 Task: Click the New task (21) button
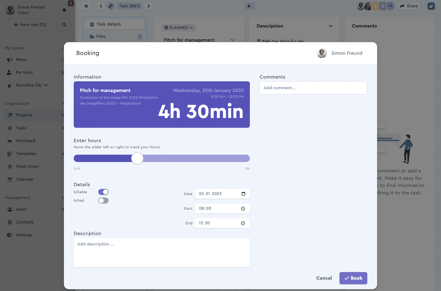click(x=30, y=25)
